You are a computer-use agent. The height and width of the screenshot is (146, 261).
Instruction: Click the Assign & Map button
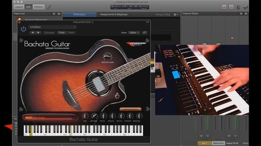[x=163, y=15]
